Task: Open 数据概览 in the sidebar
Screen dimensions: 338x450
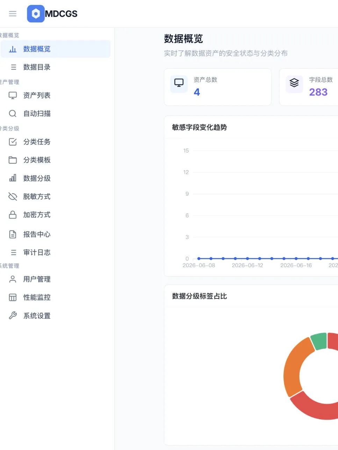Action: pyautogui.click(x=55, y=49)
